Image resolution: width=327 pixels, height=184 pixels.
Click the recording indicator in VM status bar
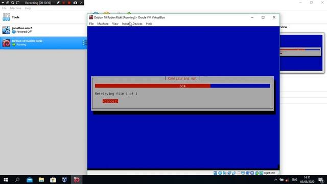tap(247, 173)
